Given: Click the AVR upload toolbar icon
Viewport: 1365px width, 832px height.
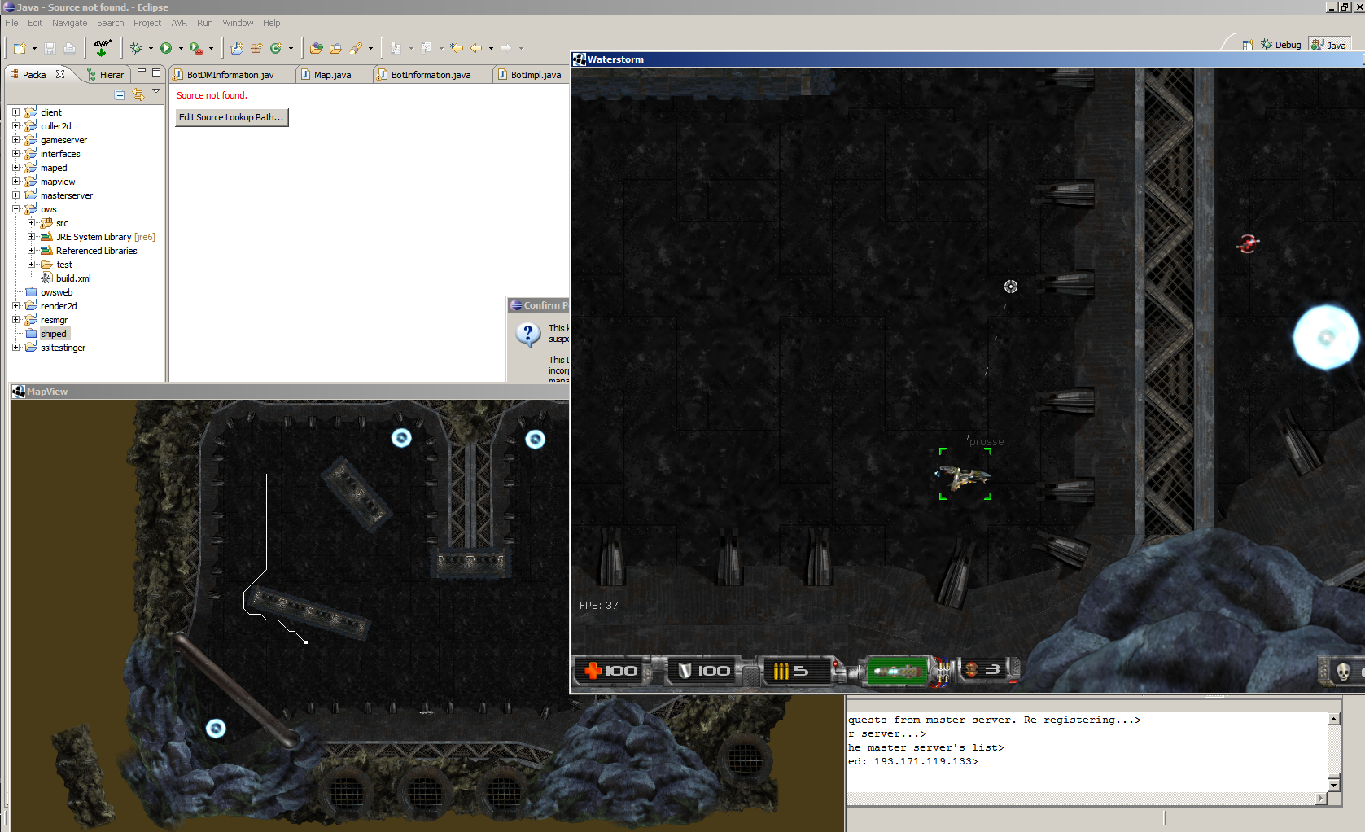Looking at the screenshot, I should pyautogui.click(x=102, y=48).
